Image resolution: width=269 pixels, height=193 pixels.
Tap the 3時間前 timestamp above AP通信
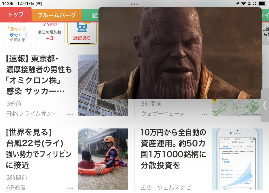click(17, 178)
